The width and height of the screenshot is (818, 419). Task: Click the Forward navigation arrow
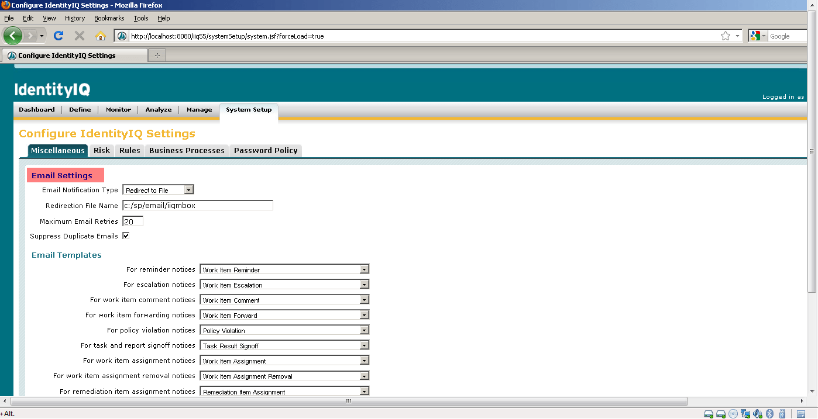(30, 36)
